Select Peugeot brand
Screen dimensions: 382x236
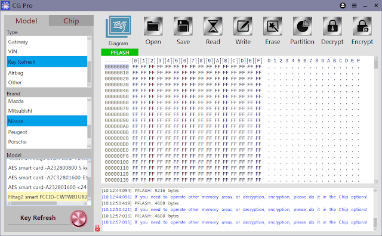click(47, 132)
